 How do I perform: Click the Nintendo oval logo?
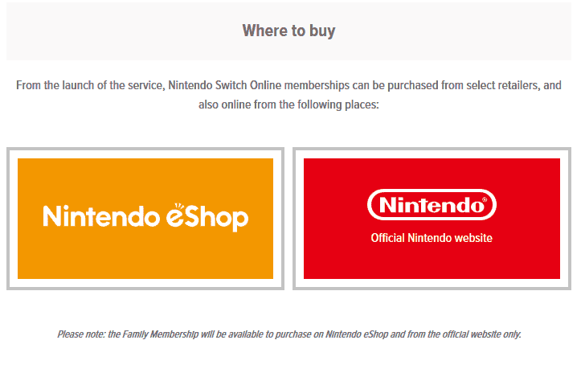pyautogui.click(x=432, y=205)
